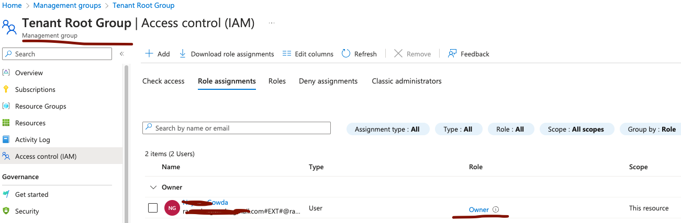Sort by the Role column header
Screen dimensions: 681x223
(x=476, y=167)
